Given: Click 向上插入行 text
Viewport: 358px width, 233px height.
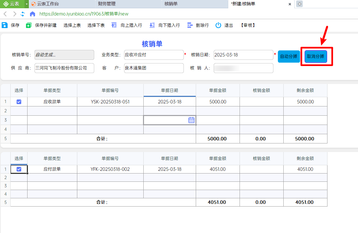Looking at the screenshot, I should coord(131,25).
